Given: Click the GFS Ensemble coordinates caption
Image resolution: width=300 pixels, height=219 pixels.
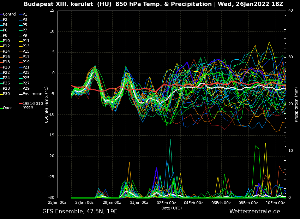Looking at the screenshot, I should [x=80, y=212].
